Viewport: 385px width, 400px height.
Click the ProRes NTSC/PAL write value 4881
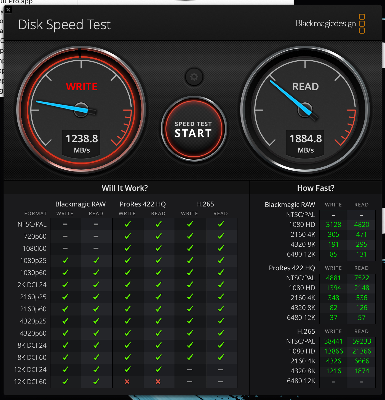pyautogui.click(x=333, y=278)
